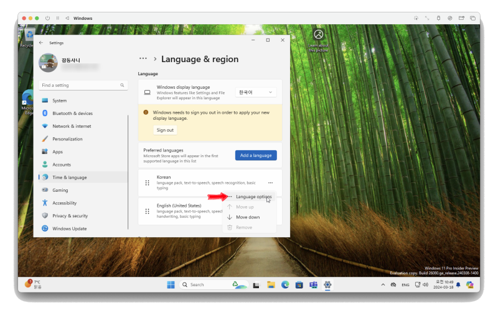This screenshot has width=498, height=316.
Task: Open the notification bell in tray
Action: click(458, 285)
